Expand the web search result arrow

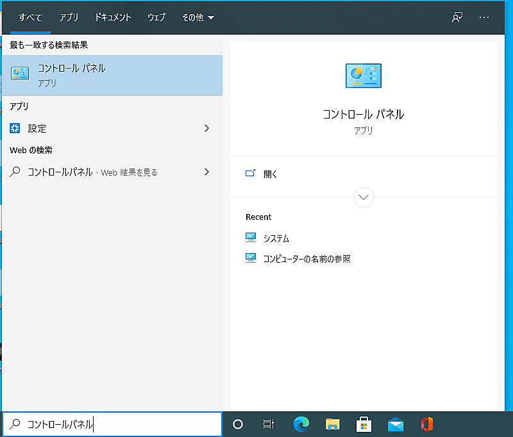click(206, 172)
